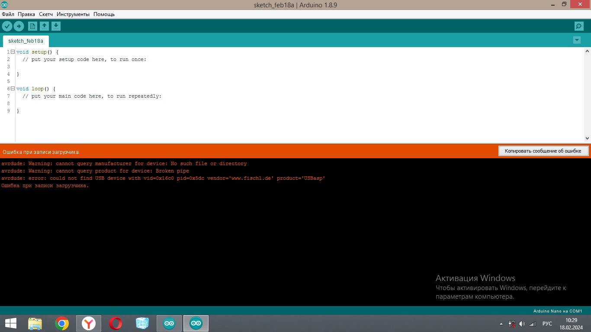This screenshot has width=591, height=332.
Task: Select the sketch_feb18a tab
Action: pyautogui.click(x=26, y=41)
